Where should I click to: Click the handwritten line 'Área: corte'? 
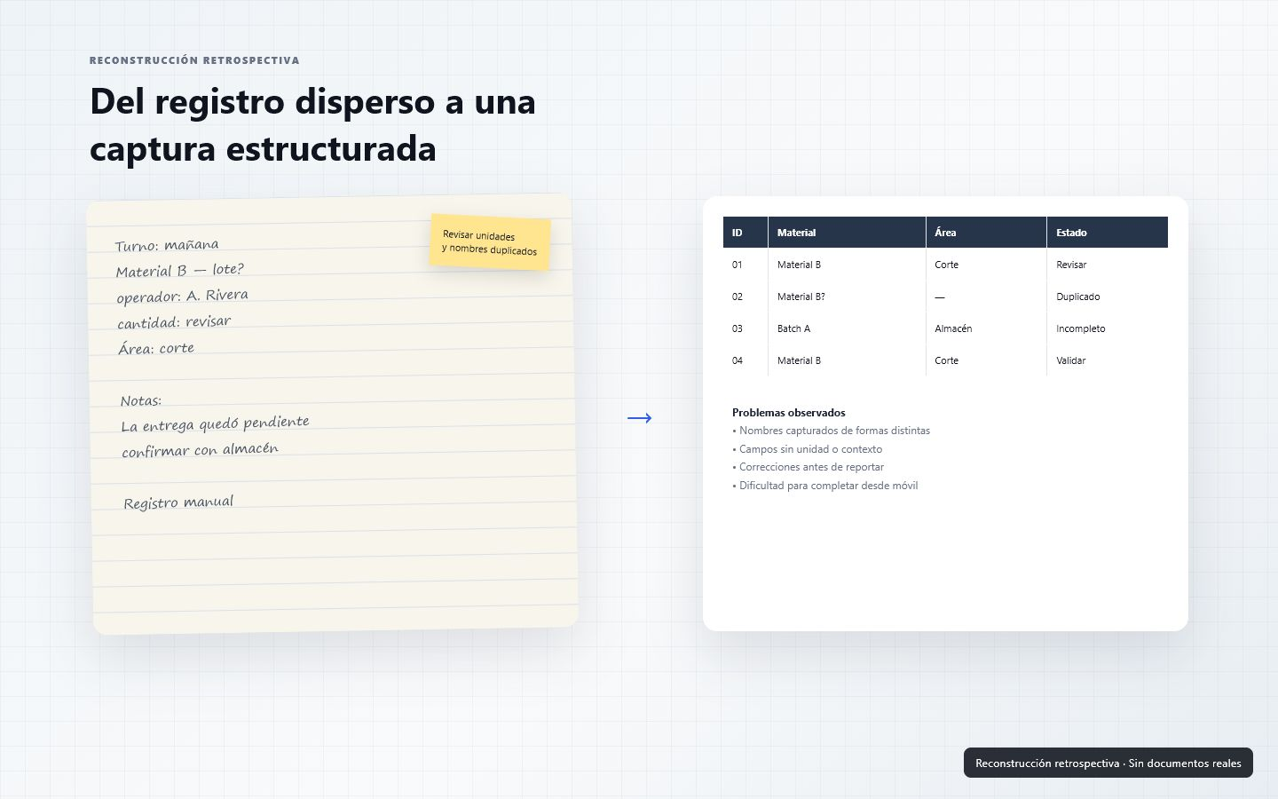(x=156, y=348)
